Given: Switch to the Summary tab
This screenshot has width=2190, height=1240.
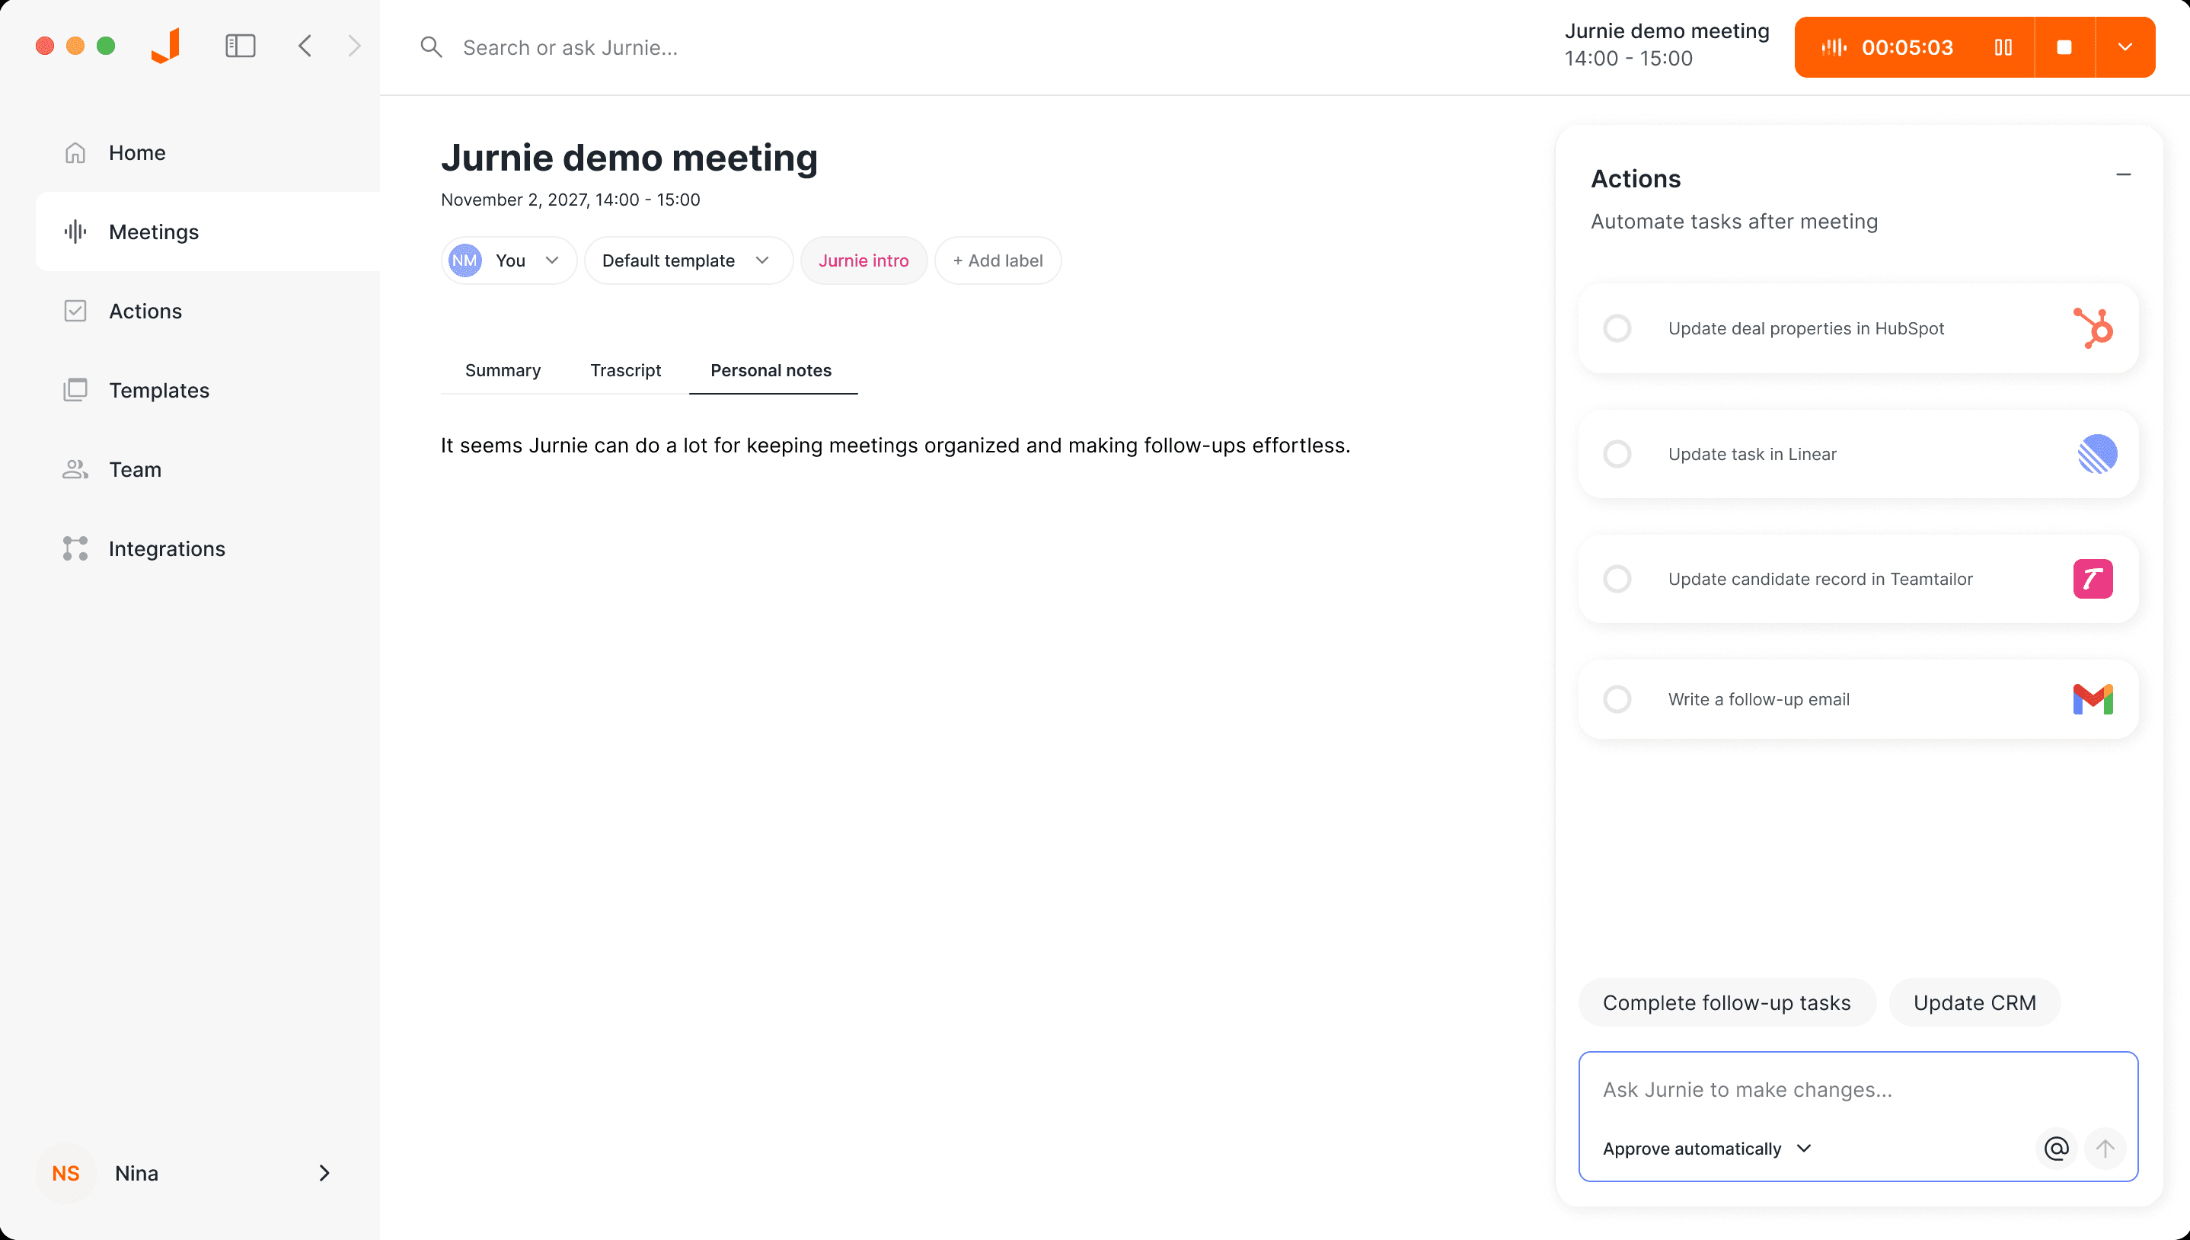Looking at the screenshot, I should tap(502, 370).
